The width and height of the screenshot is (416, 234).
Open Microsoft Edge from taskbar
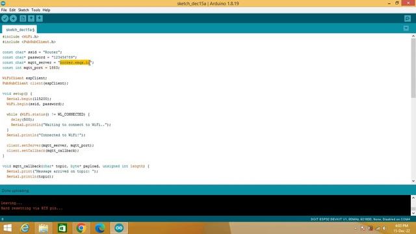(100, 228)
